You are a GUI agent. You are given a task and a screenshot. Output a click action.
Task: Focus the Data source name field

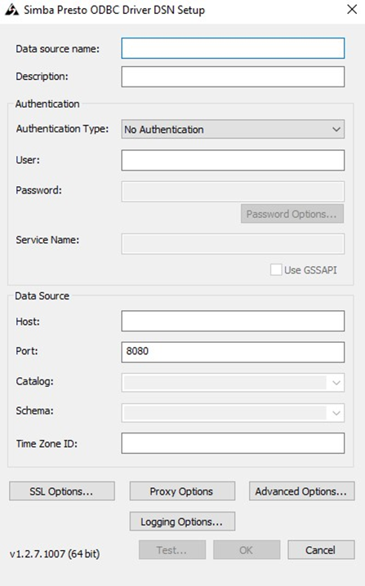click(233, 48)
